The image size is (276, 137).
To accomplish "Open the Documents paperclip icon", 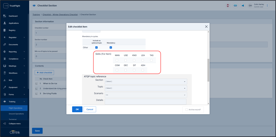I will (4, 45).
